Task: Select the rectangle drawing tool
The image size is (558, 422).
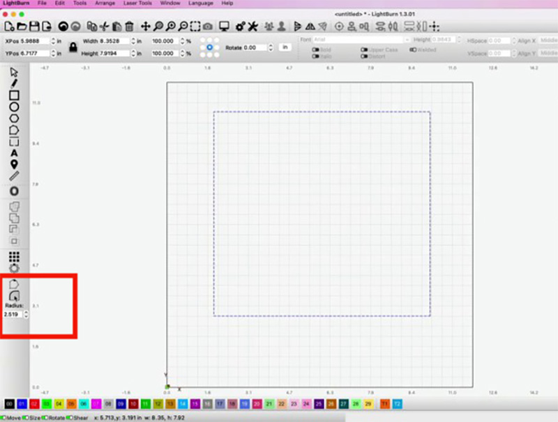Action: pos(13,95)
